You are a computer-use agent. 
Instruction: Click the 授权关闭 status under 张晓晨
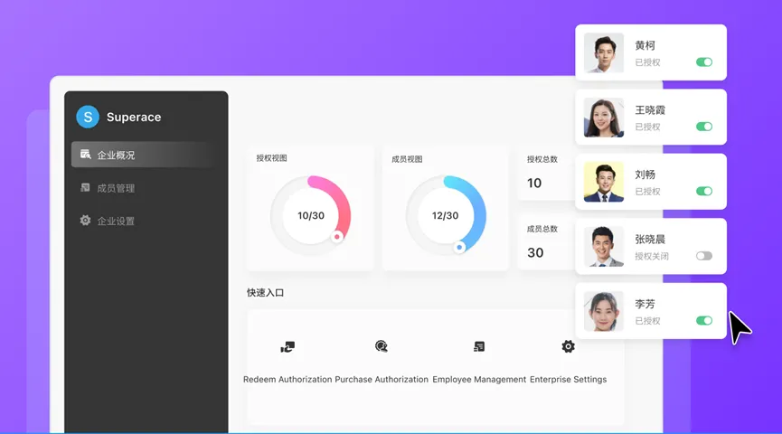(652, 256)
